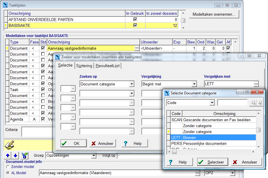This screenshot has height=178, width=268.
Task: Toggle Af checkbox for Aanvraag vastgoedinformatie row
Action: pos(228,48)
